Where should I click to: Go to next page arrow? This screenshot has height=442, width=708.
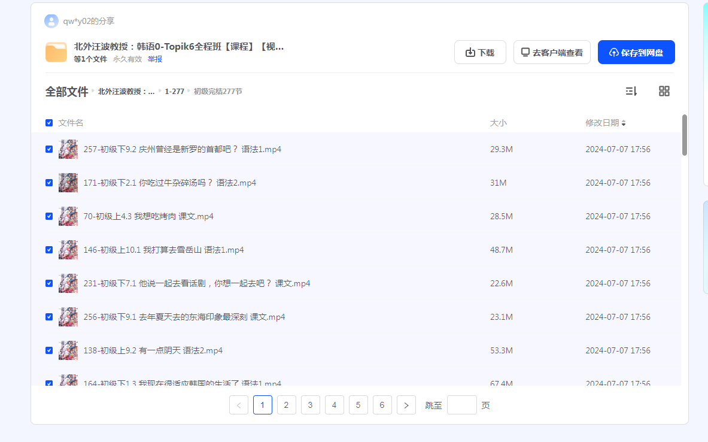tap(406, 405)
